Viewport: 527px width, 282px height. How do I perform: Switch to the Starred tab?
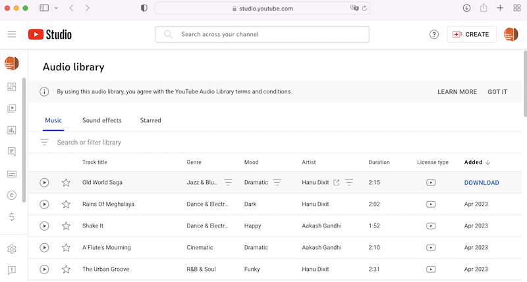pyautogui.click(x=150, y=120)
